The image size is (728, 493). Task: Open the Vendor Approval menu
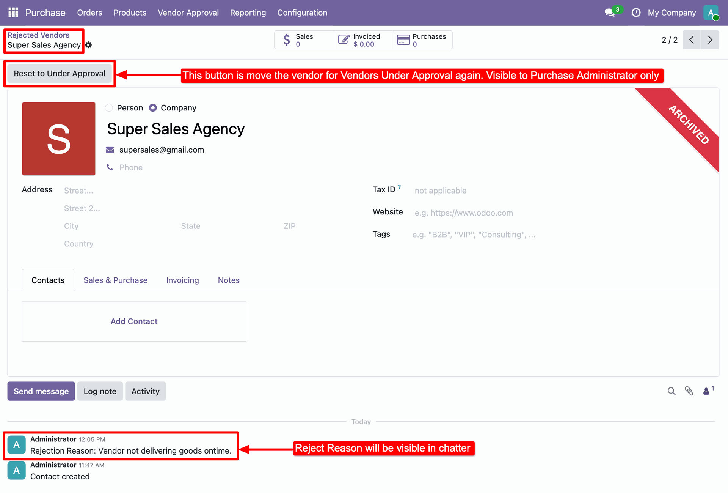188,13
